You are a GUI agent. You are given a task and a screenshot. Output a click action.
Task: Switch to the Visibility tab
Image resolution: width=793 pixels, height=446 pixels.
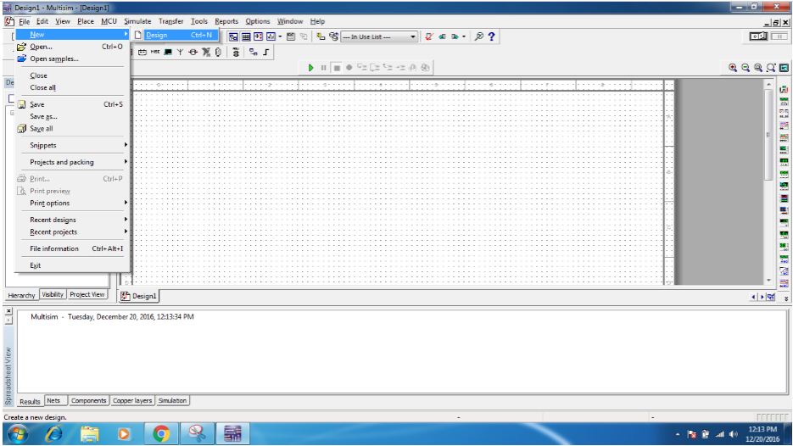click(x=53, y=294)
